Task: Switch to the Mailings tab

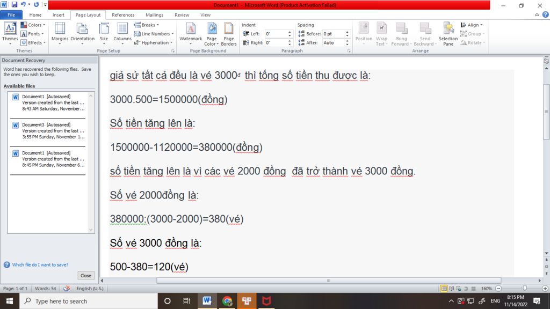Action: pos(154,15)
